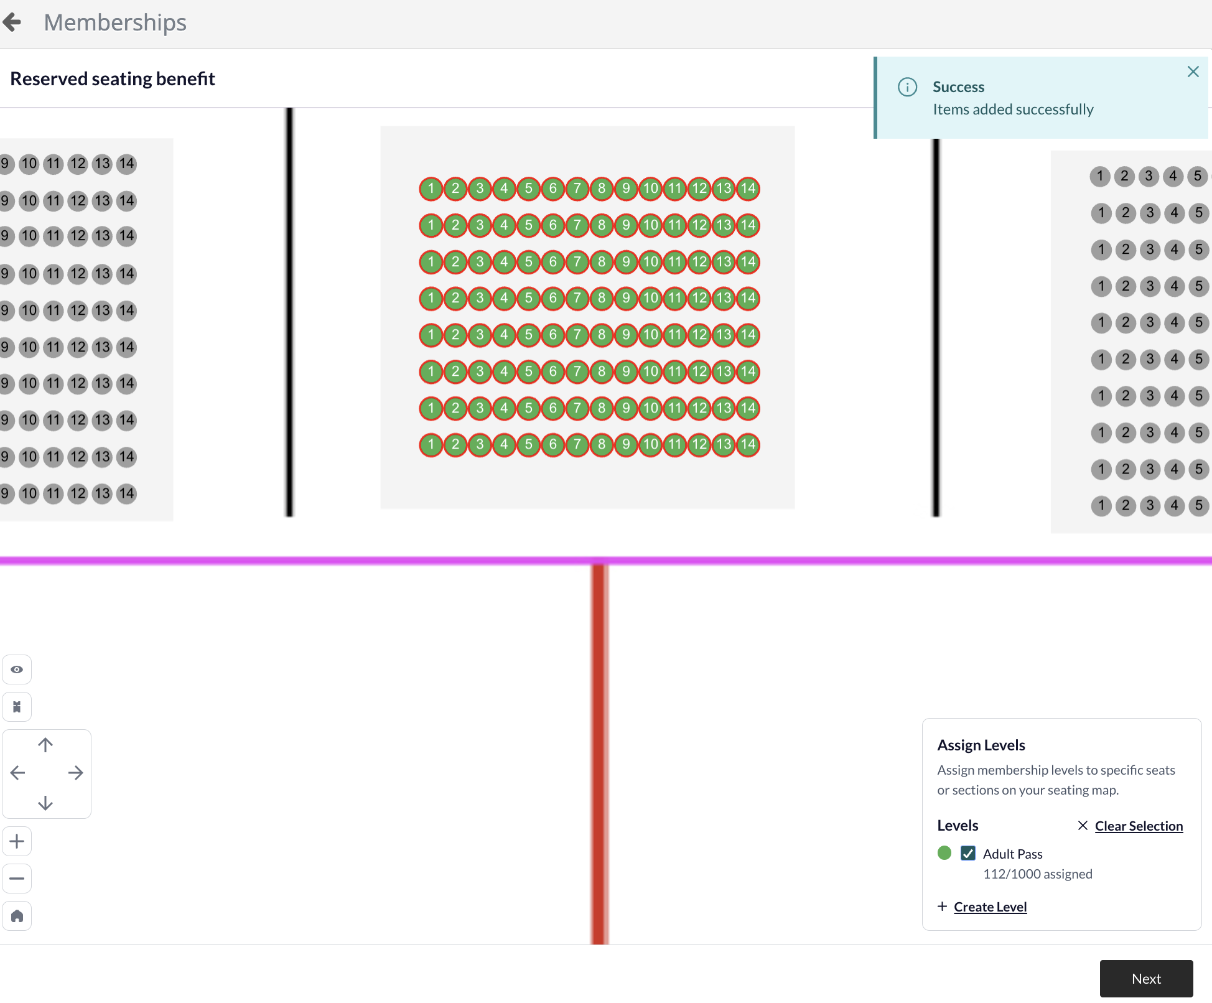This screenshot has height=1003, width=1212.
Task: Proceed with the Next button
Action: (1146, 979)
